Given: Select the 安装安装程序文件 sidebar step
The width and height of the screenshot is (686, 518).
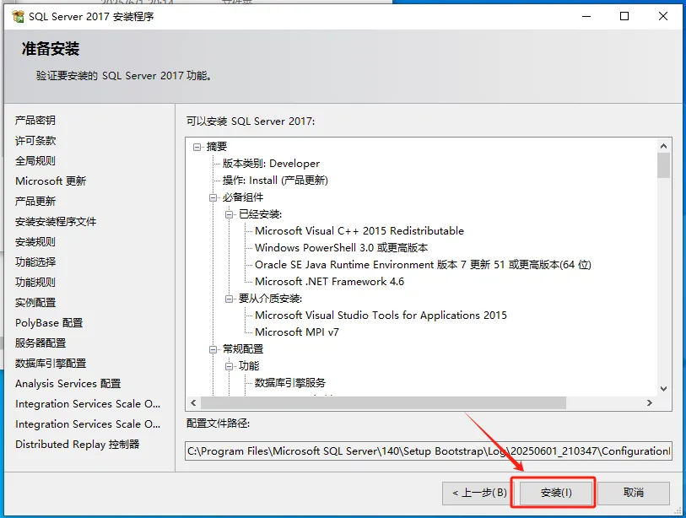Looking at the screenshot, I should click(56, 221).
